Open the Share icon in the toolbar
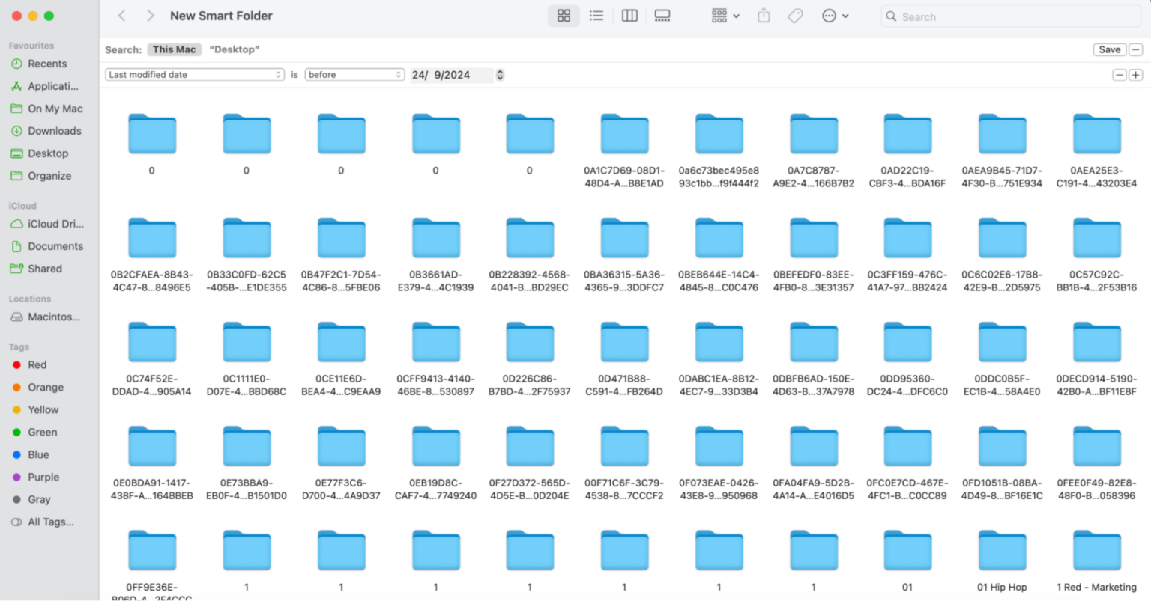 pos(764,15)
